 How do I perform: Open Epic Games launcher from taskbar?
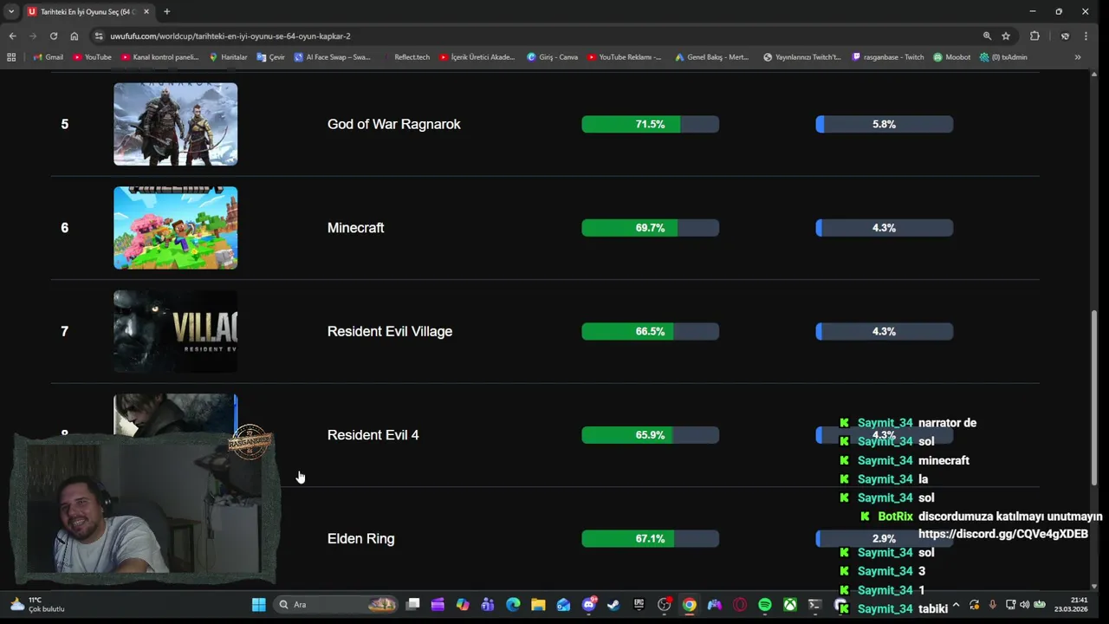(639, 604)
